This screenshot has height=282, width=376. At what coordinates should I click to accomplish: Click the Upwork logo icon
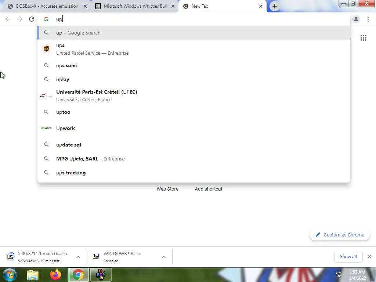46,128
